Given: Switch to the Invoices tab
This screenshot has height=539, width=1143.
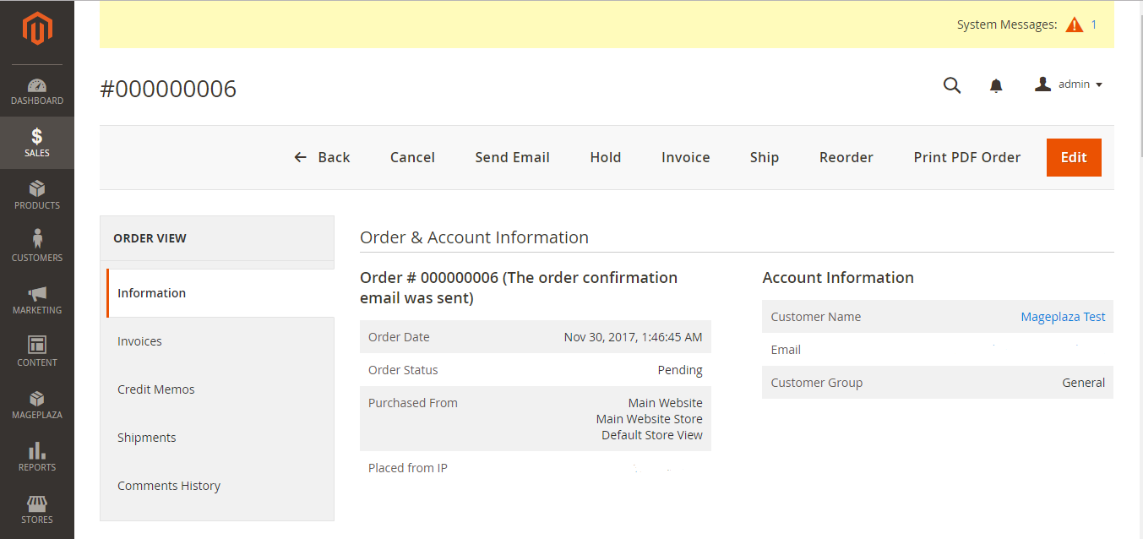Looking at the screenshot, I should pyautogui.click(x=139, y=341).
